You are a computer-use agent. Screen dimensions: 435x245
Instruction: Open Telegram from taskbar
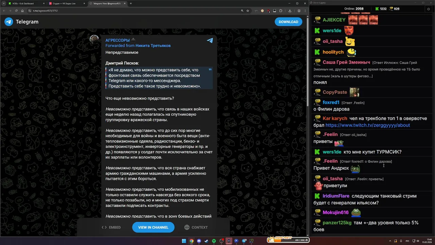tap(244, 241)
